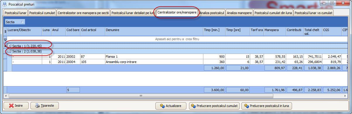Select the Centralizator ore/manopere tab
Viewport: 352px width, 114px height.
(x=177, y=13)
